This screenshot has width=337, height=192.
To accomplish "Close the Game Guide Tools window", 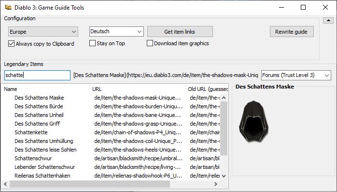I will pos(325,8).
